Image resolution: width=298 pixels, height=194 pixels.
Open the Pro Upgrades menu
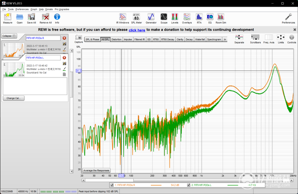[62, 9]
